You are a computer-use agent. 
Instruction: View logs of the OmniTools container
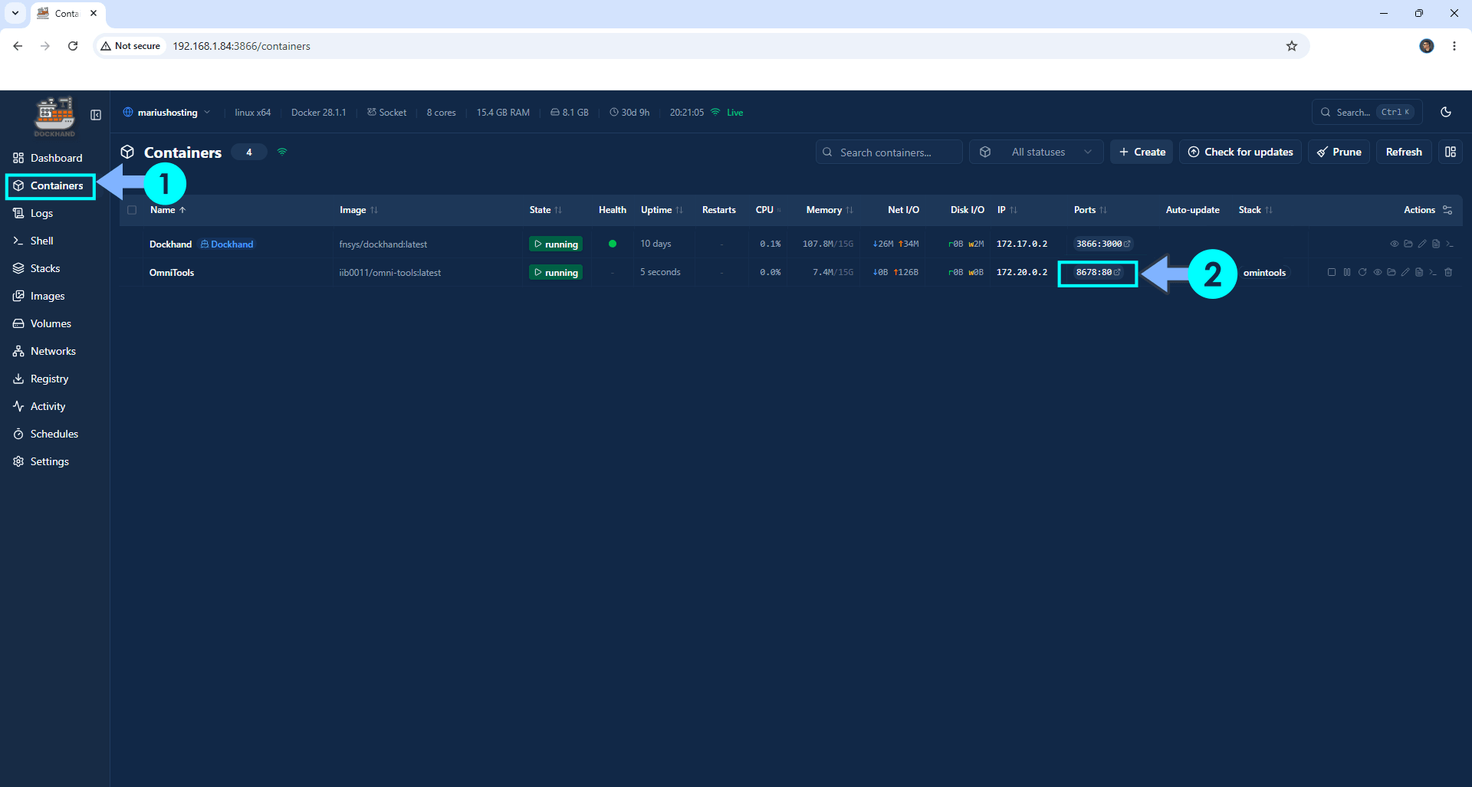(1419, 272)
